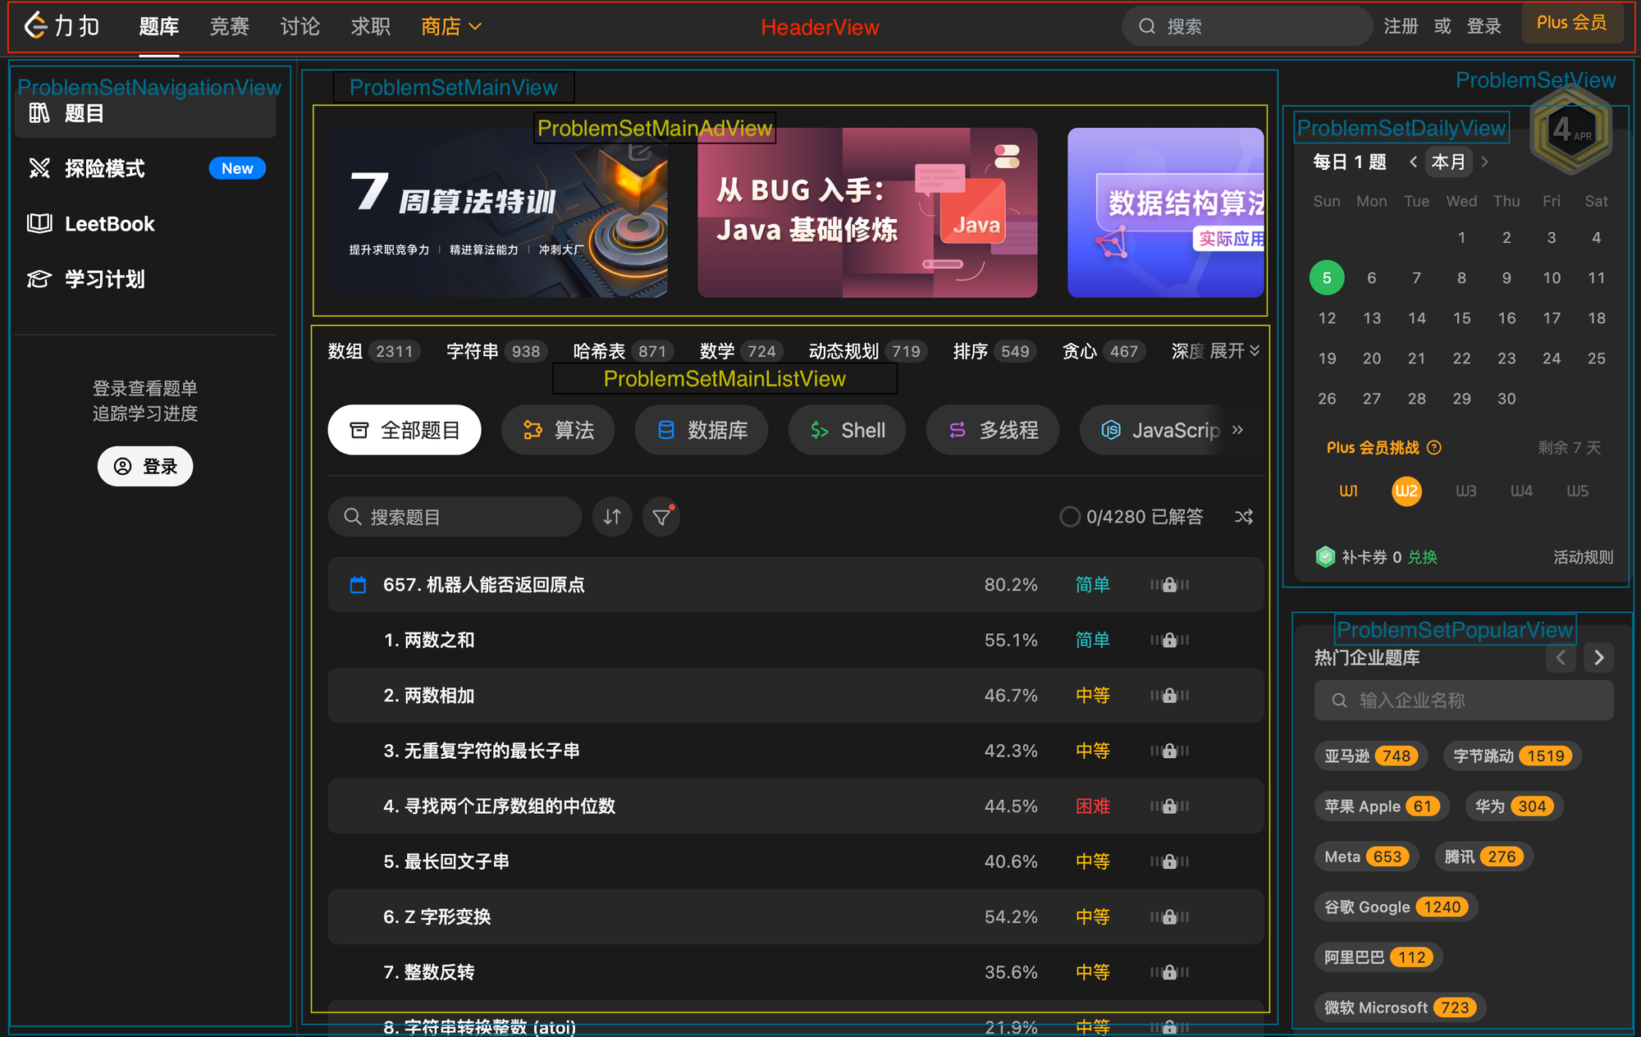Select week W2 challenge badge
This screenshot has width=1641, height=1037.
tap(1406, 491)
